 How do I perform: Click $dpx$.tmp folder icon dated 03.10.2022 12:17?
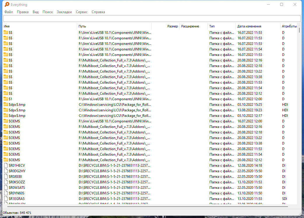coord(6,116)
